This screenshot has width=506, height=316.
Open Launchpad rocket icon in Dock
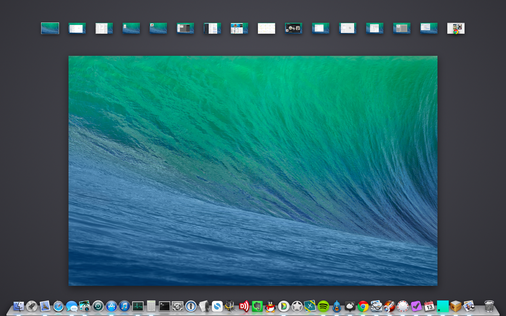point(32,306)
